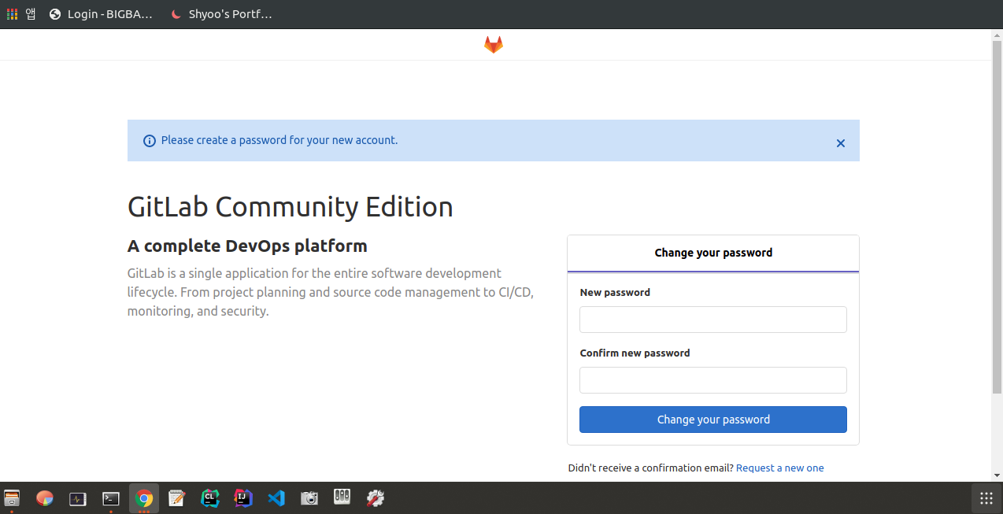This screenshot has width=1003, height=514.
Task: Launch CLion from the dock
Action: tap(210, 497)
